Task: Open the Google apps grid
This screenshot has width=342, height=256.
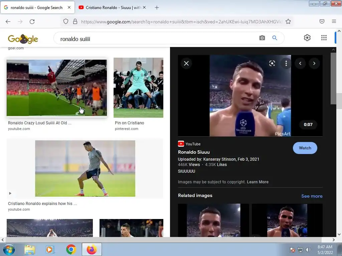Action: tap(324, 38)
